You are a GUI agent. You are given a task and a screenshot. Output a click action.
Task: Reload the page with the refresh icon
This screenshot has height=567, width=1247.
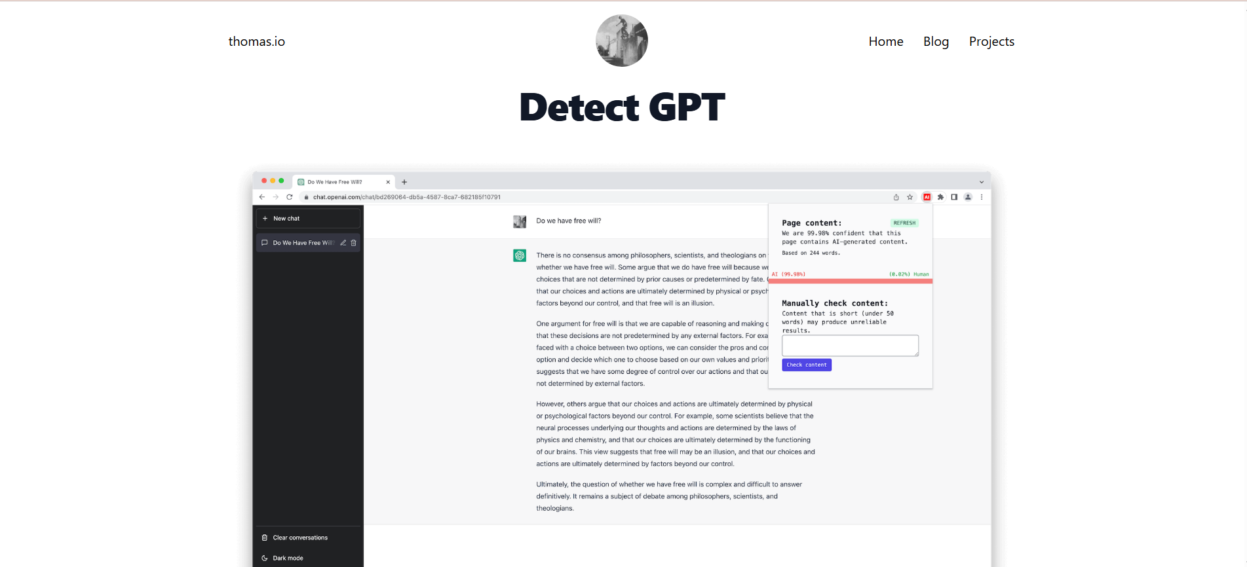pos(290,197)
